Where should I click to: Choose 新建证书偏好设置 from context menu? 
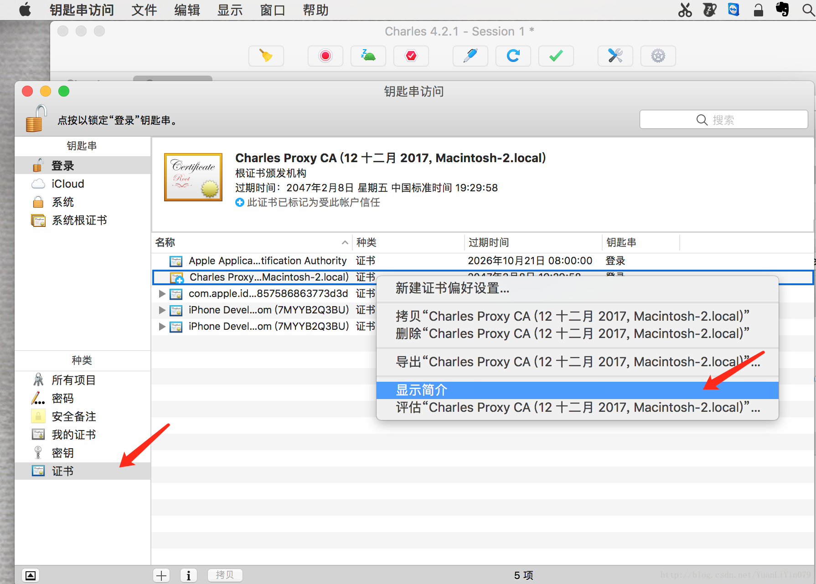[x=577, y=288]
